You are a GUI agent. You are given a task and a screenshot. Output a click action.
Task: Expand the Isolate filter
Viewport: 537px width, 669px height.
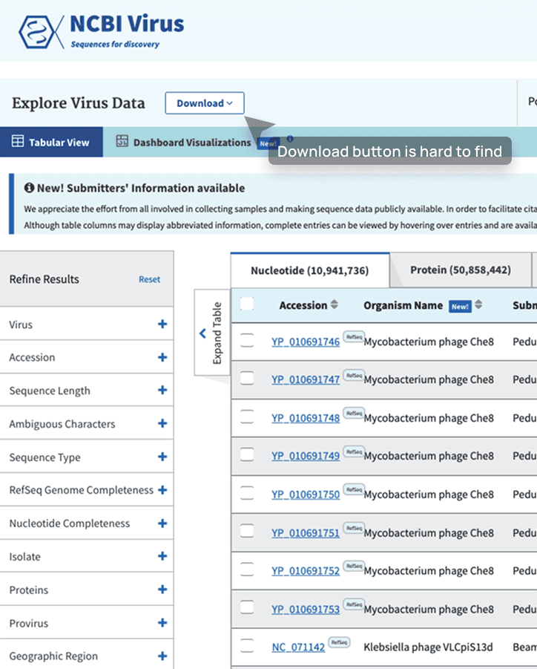pos(162,556)
